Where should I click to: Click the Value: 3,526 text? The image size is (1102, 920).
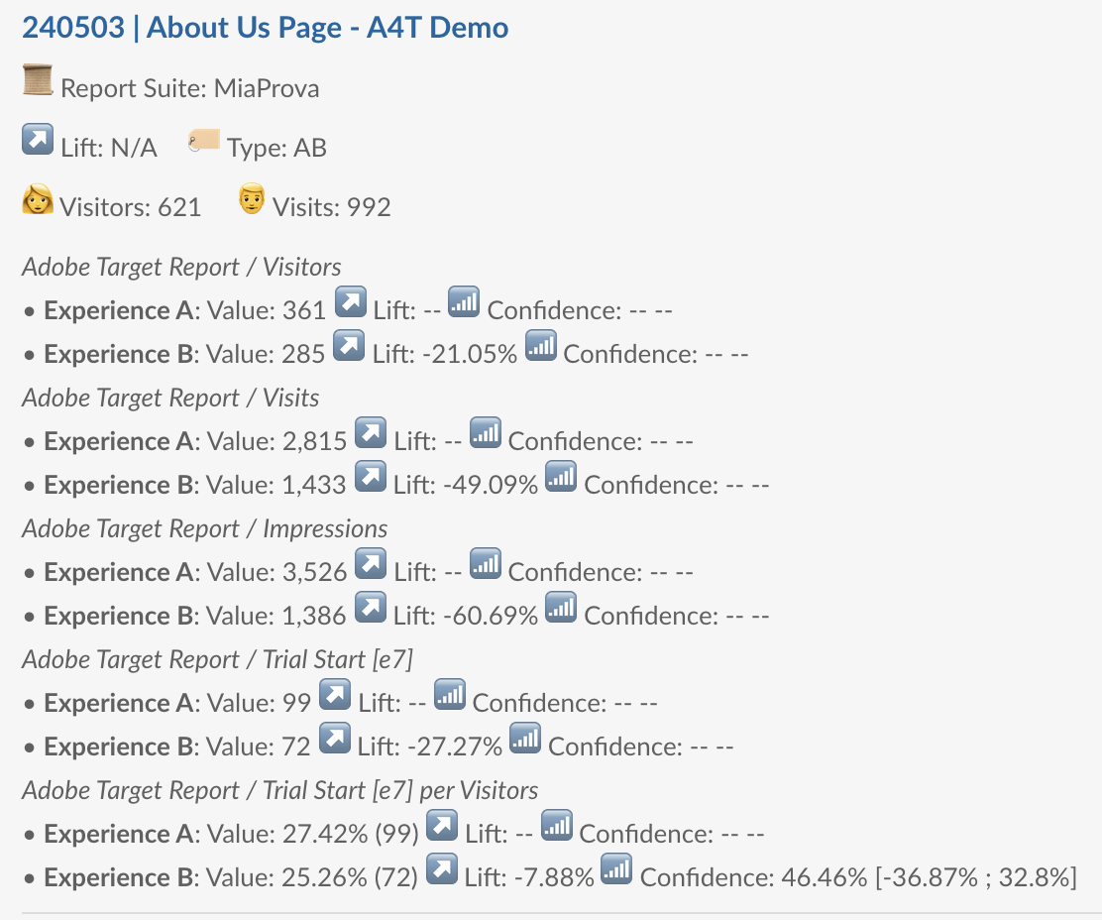tap(276, 572)
